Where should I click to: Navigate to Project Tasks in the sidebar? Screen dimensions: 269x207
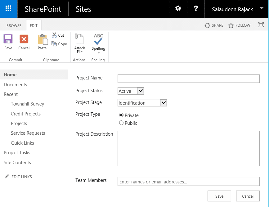pyautogui.click(x=17, y=153)
